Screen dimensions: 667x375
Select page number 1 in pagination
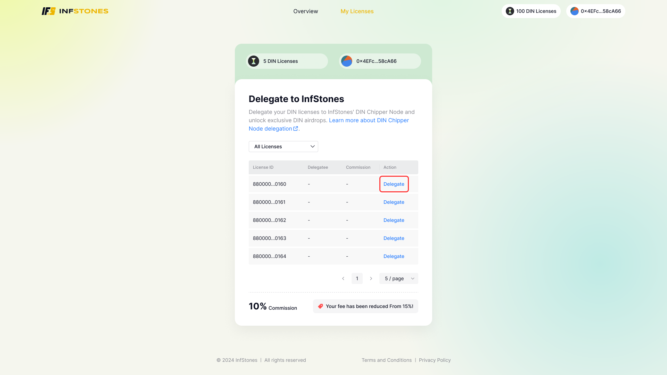click(x=357, y=278)
